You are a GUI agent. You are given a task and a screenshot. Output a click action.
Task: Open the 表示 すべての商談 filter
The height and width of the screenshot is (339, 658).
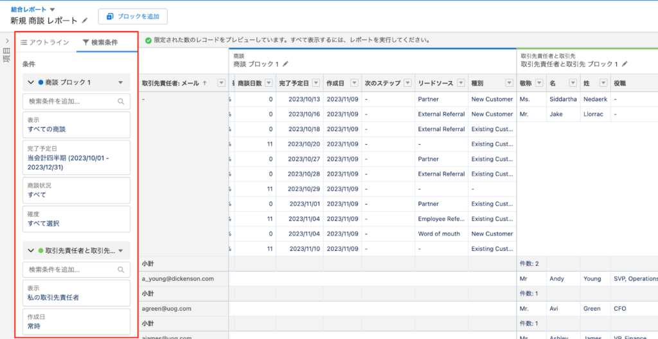coord(76,125)
